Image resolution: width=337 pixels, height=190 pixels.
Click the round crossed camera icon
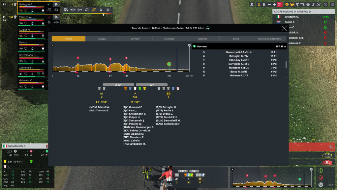(x=308, y=4)
